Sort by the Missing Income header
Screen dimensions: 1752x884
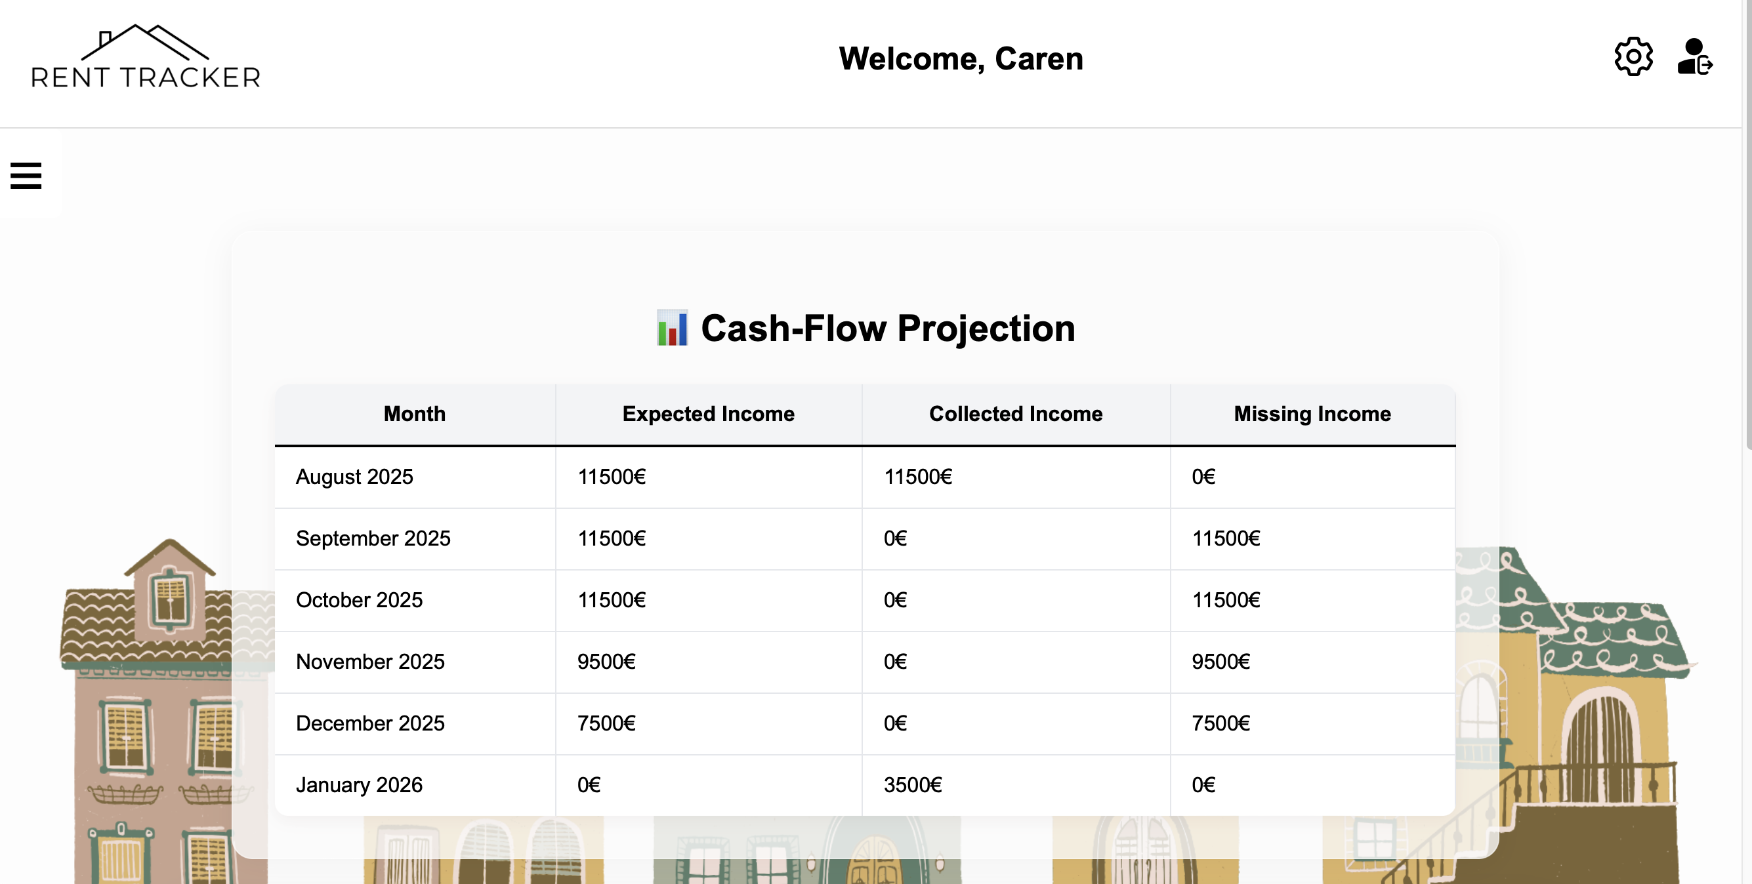(1312, 413)
